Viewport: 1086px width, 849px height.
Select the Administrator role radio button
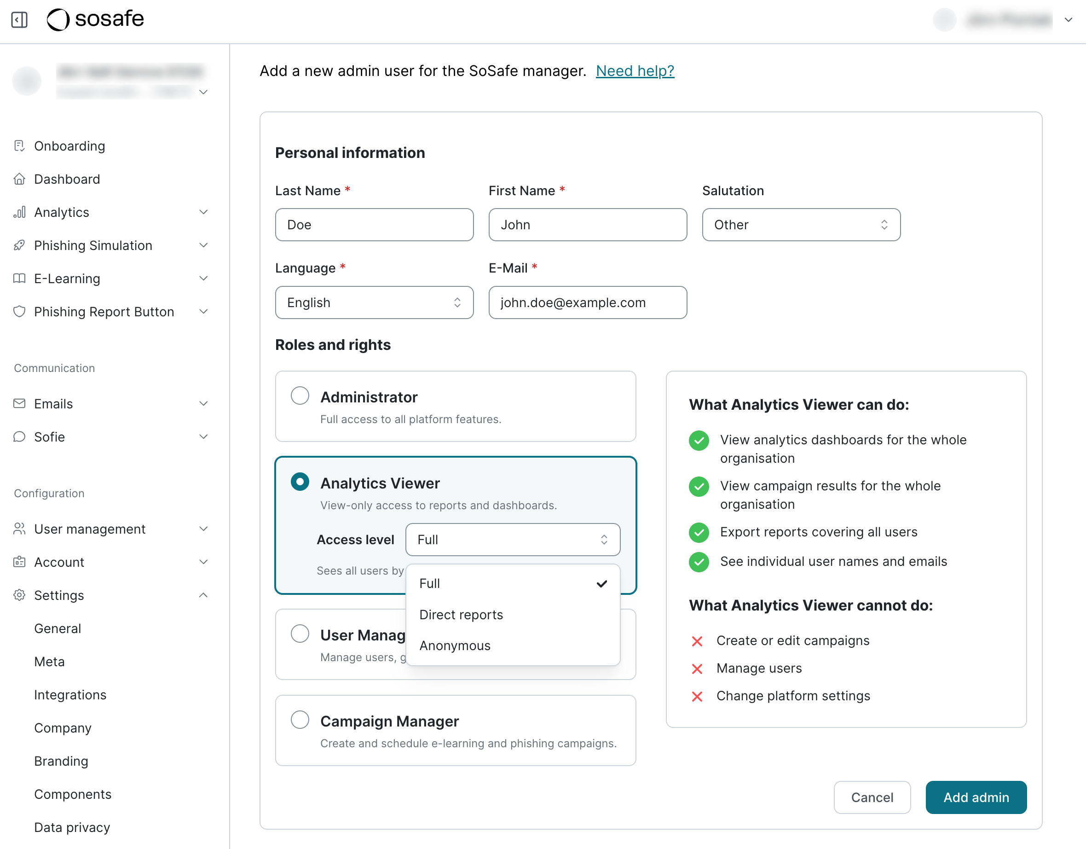[x=300, y=395]
